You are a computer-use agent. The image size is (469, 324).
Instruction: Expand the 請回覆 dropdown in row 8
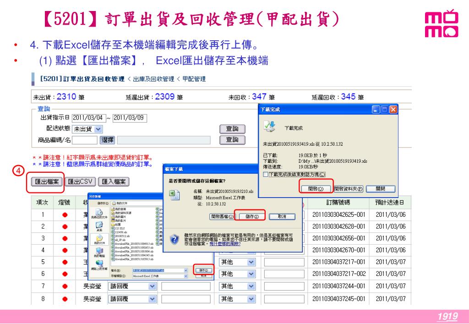(152, 299)
